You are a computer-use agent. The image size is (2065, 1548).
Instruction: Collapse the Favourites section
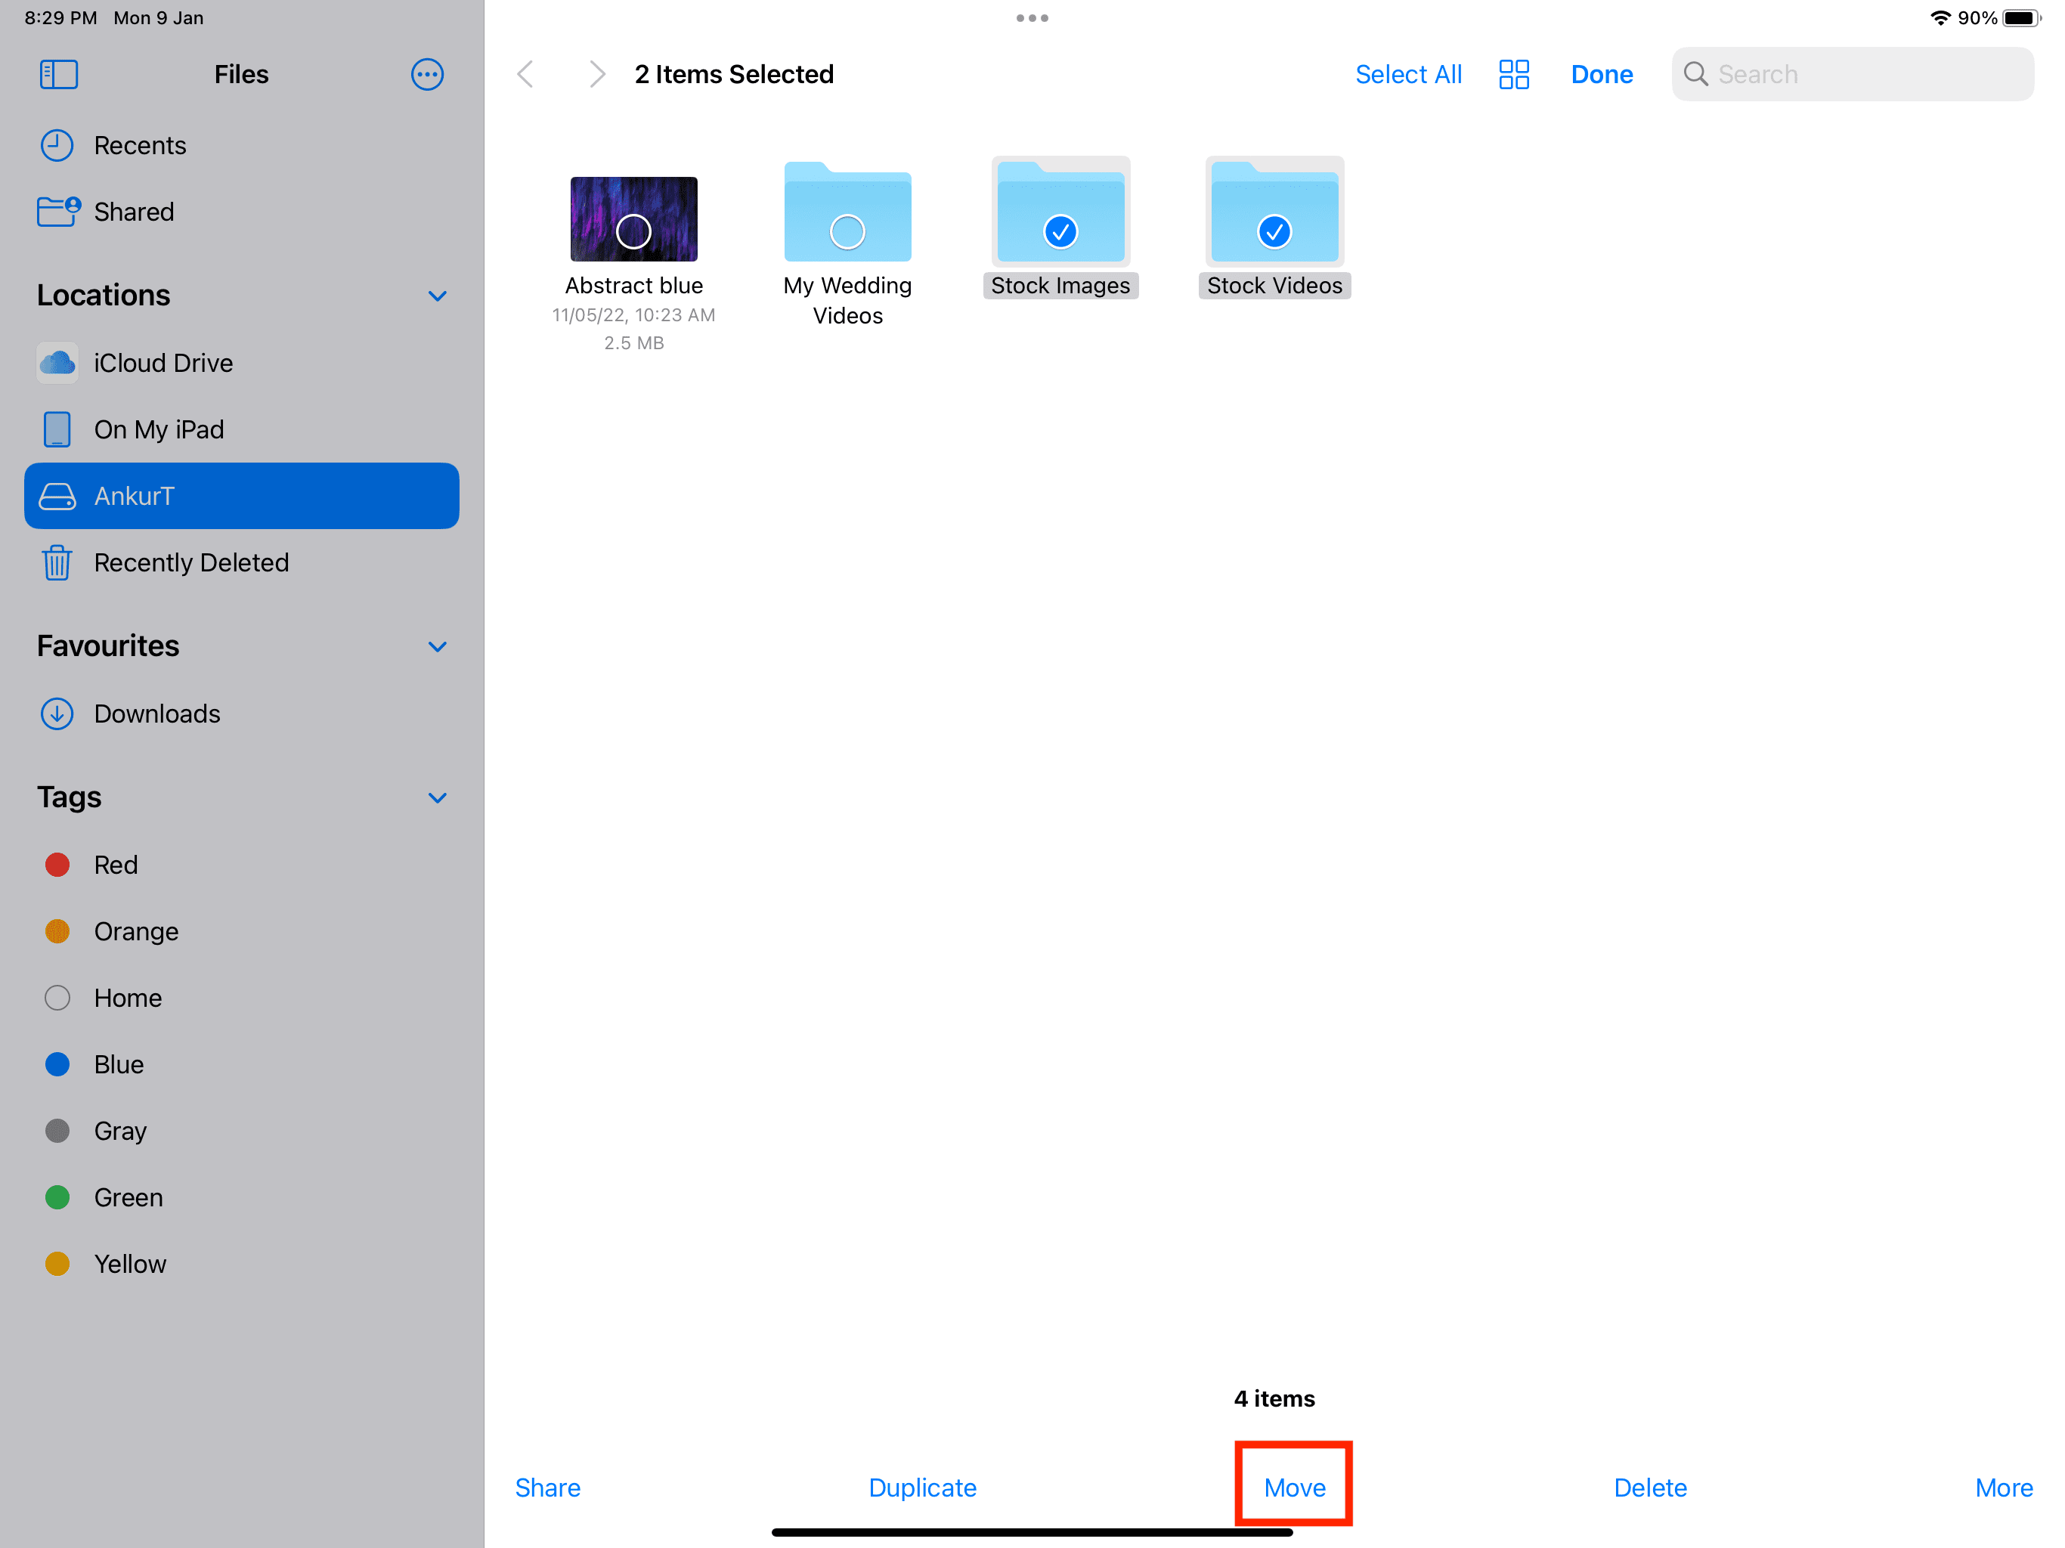point(437,647)
